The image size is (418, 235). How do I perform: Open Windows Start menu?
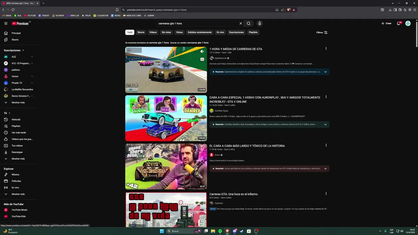pyautogui.click(x=162, y=231)
